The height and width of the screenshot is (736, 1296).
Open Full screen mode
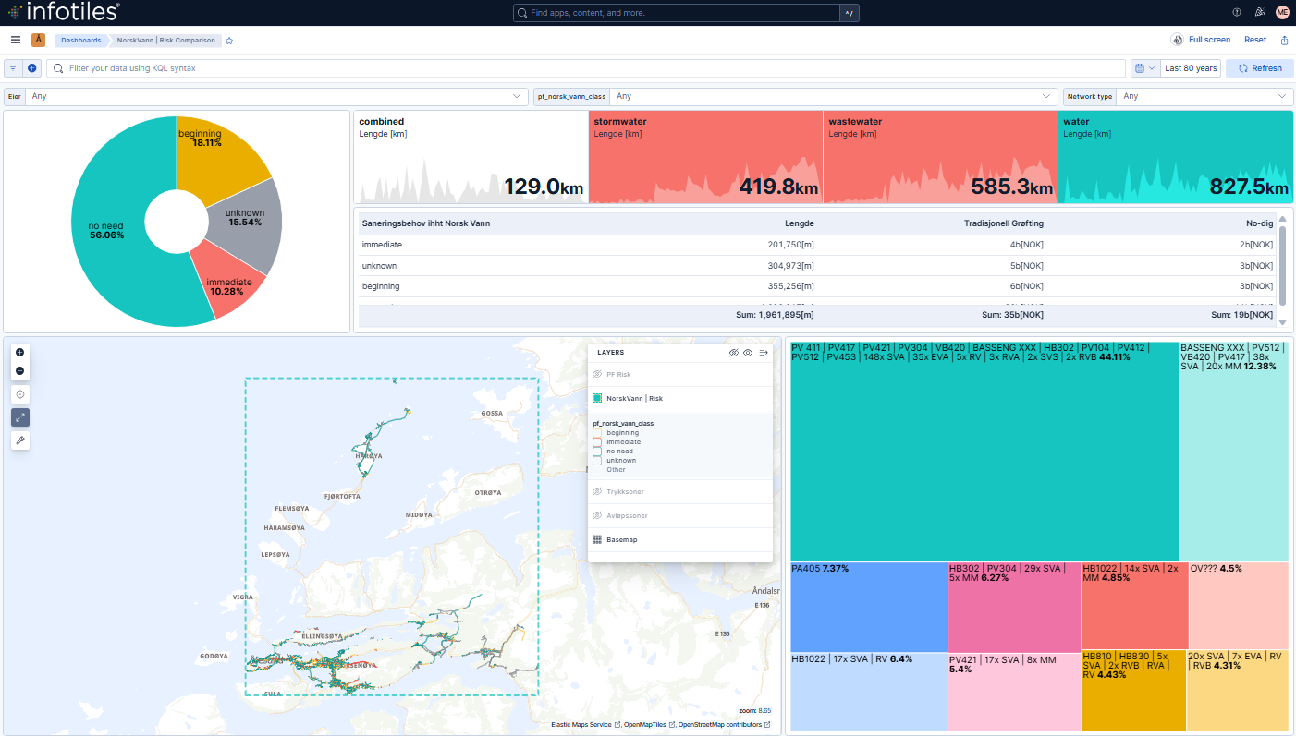pos(1202,40)
